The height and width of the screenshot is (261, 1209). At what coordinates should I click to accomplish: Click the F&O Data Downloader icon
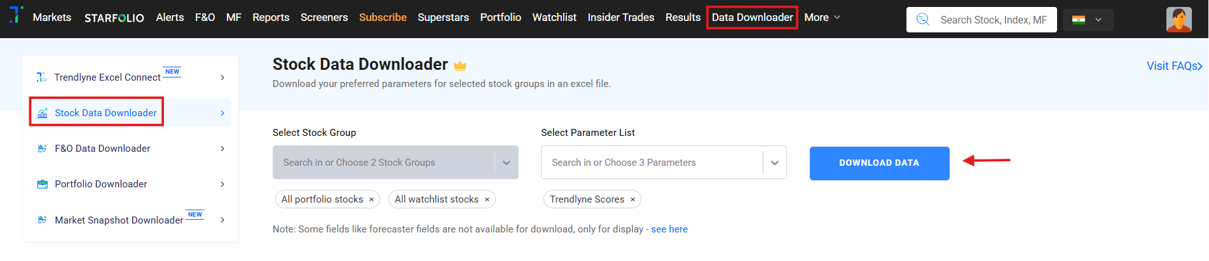click(x=43, y=149)
